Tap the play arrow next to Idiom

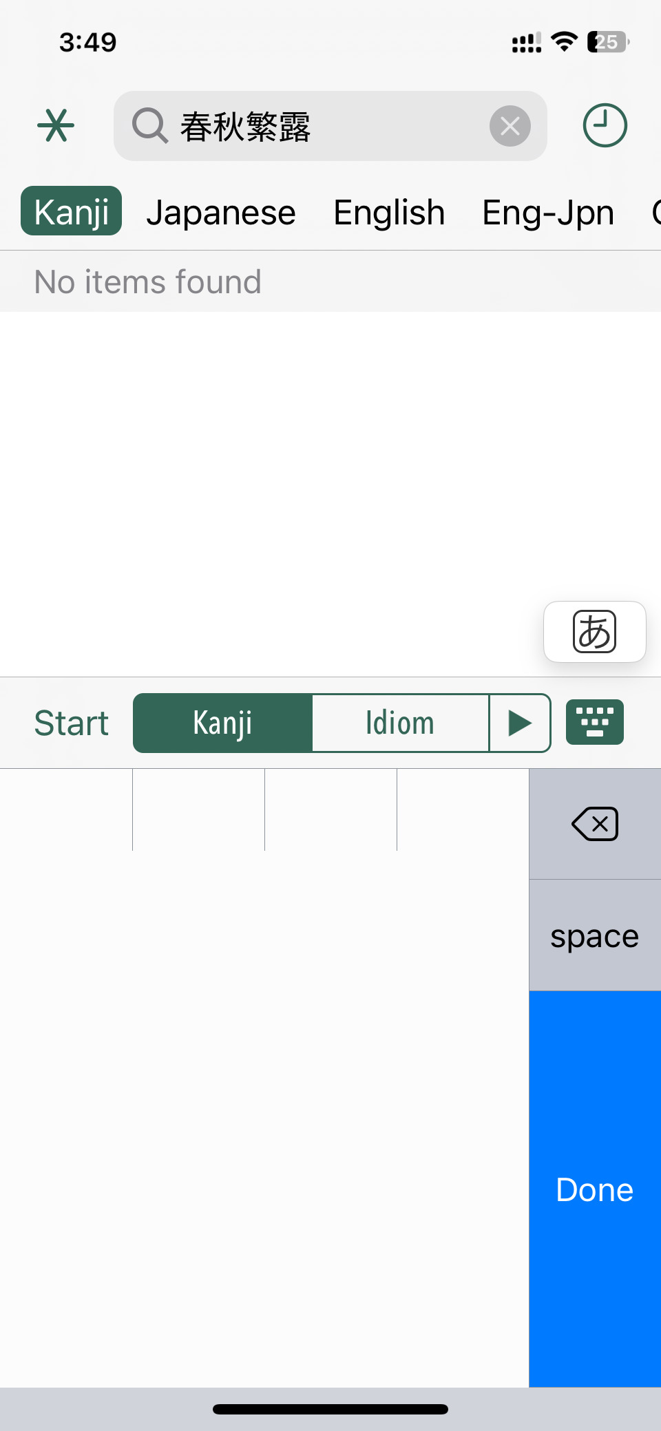520,723
